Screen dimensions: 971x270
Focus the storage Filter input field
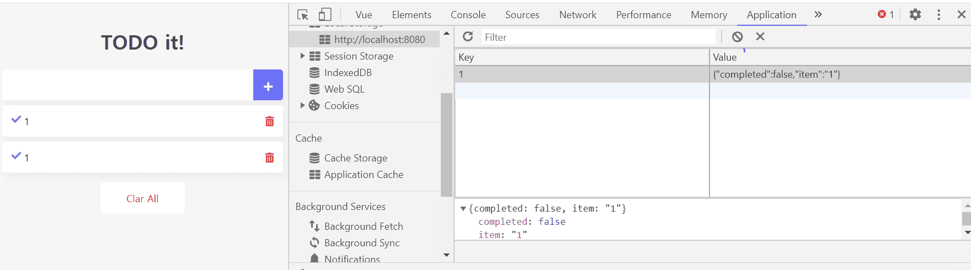(599, 37)
